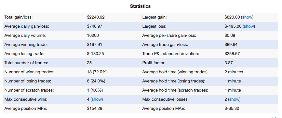Click the Average trade gain/loss value $89.64

(231, 45)
